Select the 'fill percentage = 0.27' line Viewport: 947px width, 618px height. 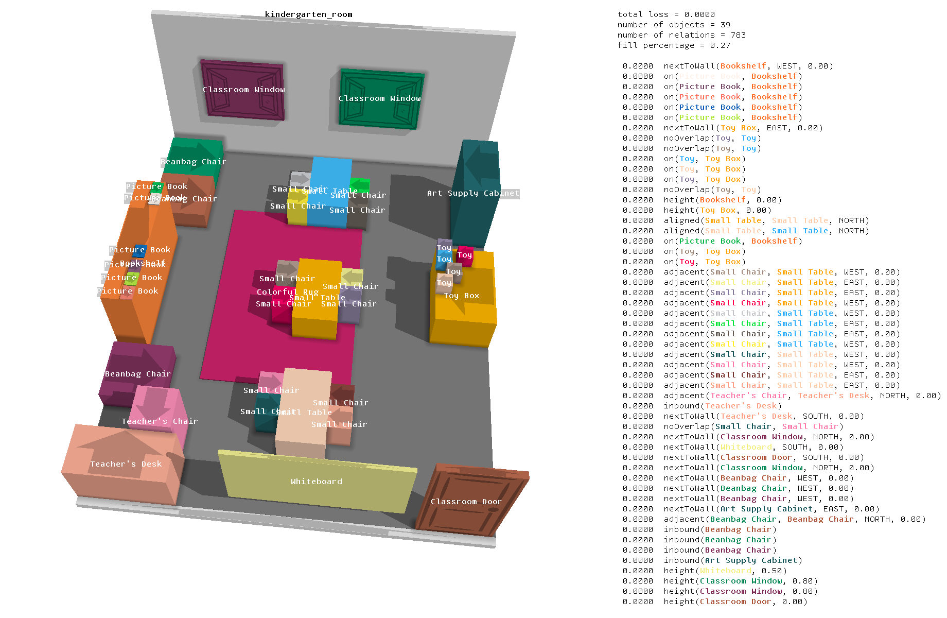tap(674, 45)
